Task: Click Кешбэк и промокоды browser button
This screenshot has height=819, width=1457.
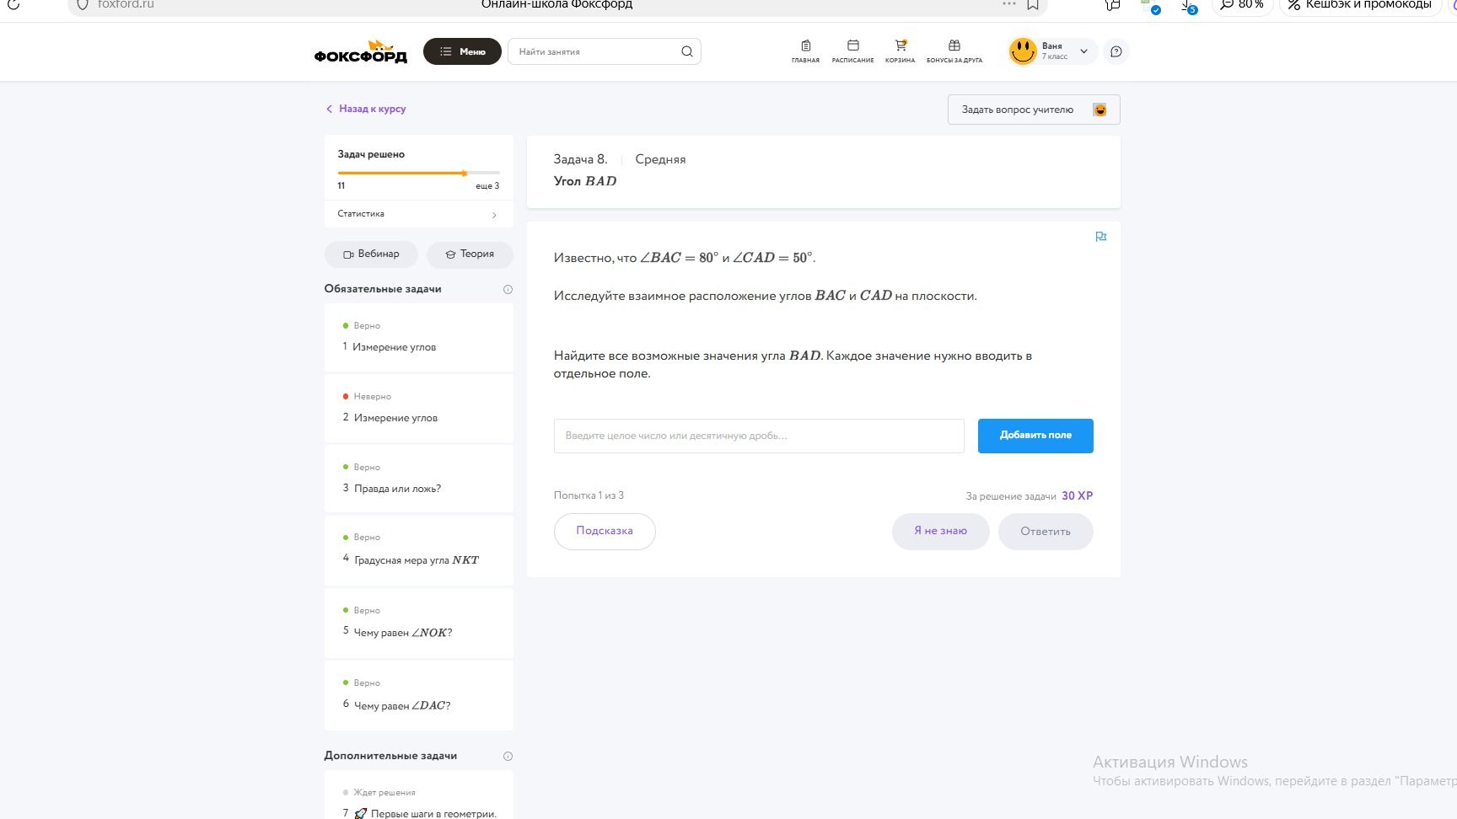Action: coord(1360,5)
